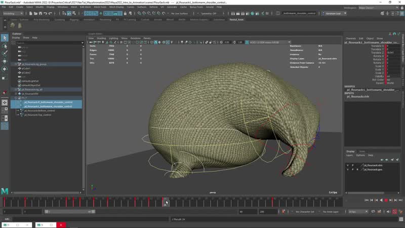Click the lock selection padlock icon

125,14
